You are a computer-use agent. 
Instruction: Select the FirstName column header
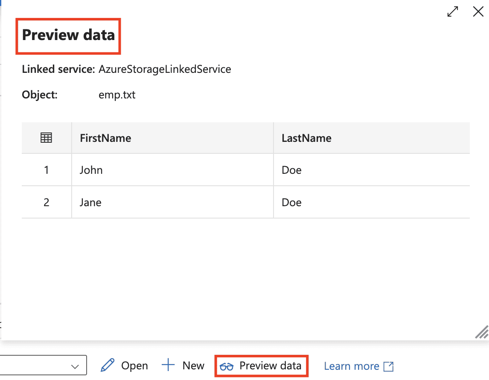[105, 138]
